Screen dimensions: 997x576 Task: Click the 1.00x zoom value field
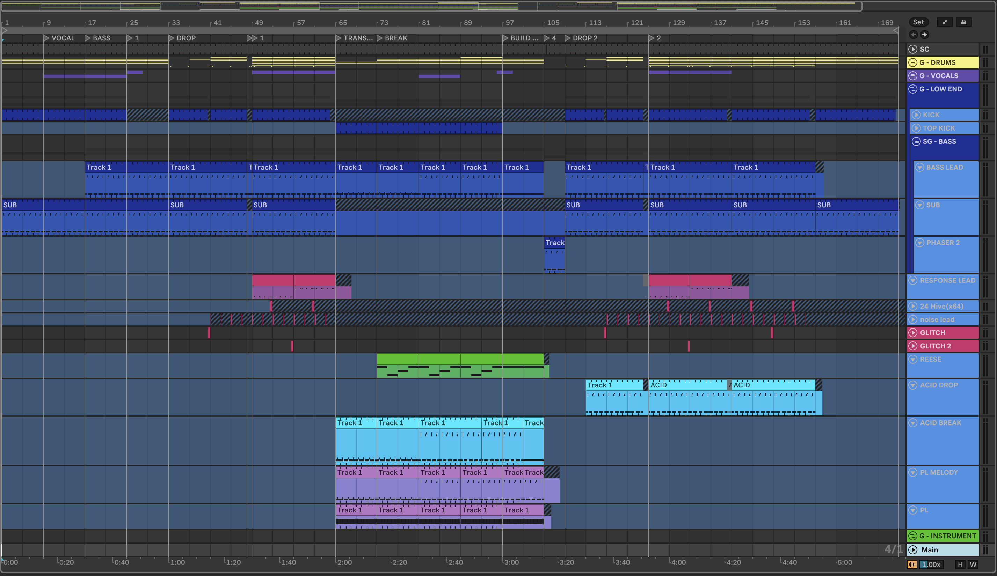click(931, 564)
